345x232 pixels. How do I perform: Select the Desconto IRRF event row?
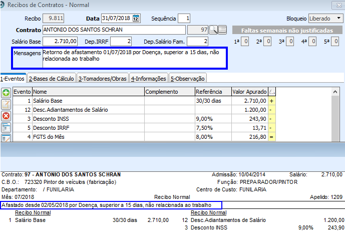(144, 128)
